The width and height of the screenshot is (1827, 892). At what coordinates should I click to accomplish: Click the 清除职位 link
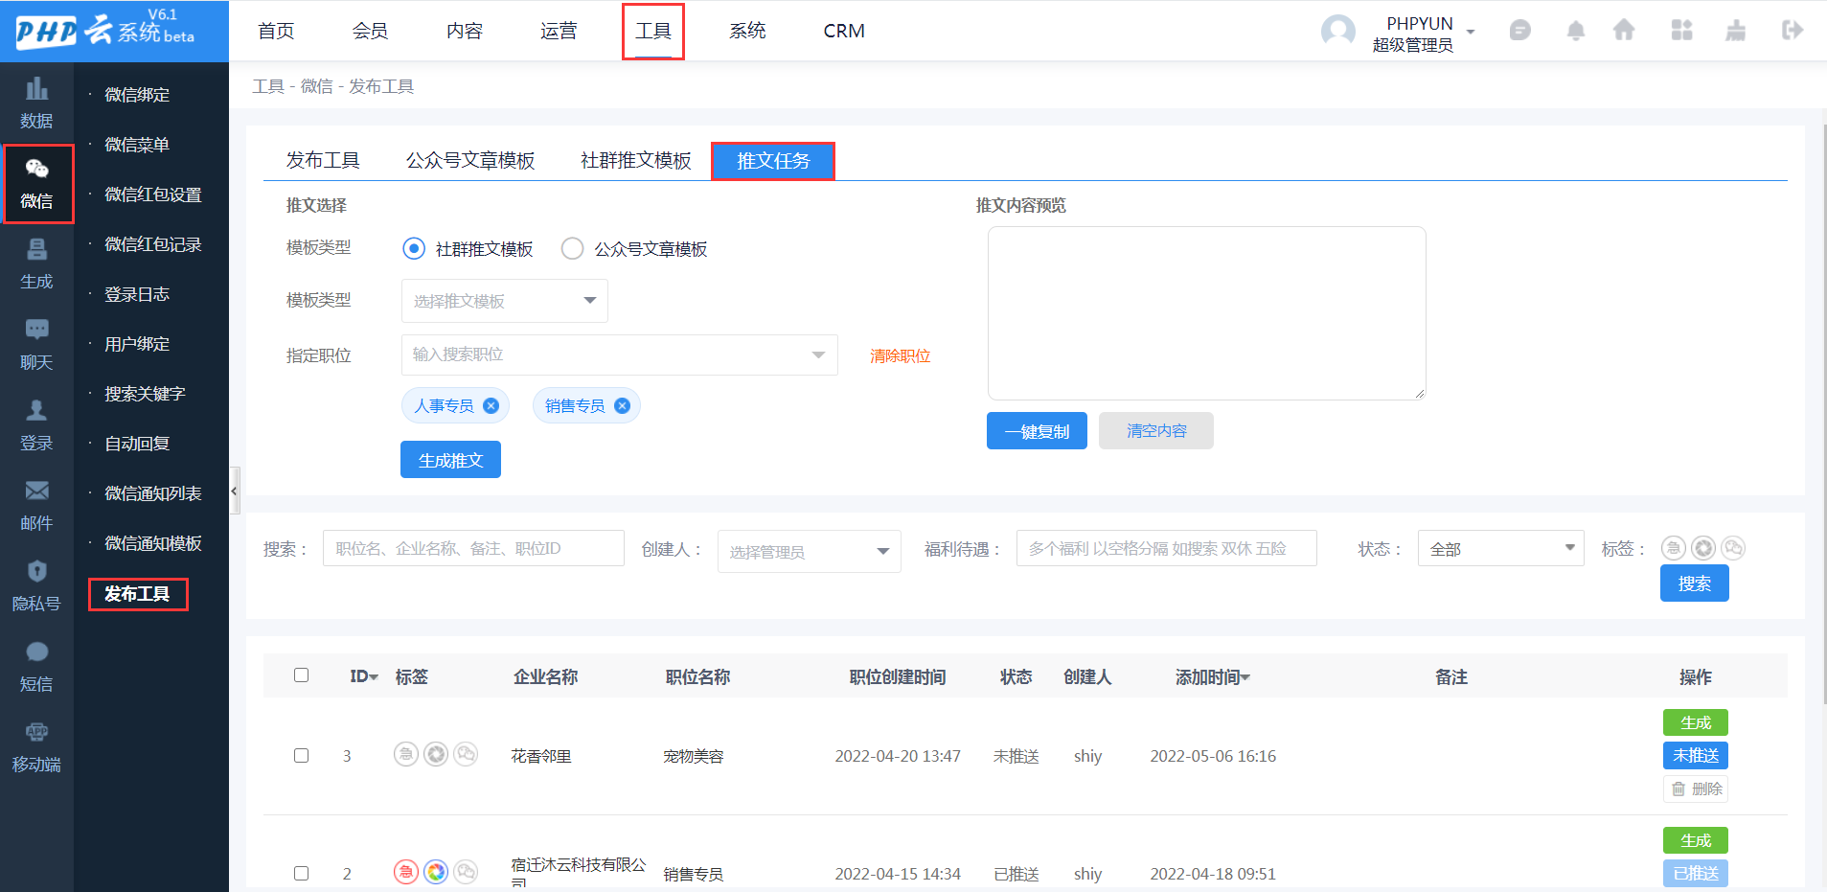click(900, 355)
